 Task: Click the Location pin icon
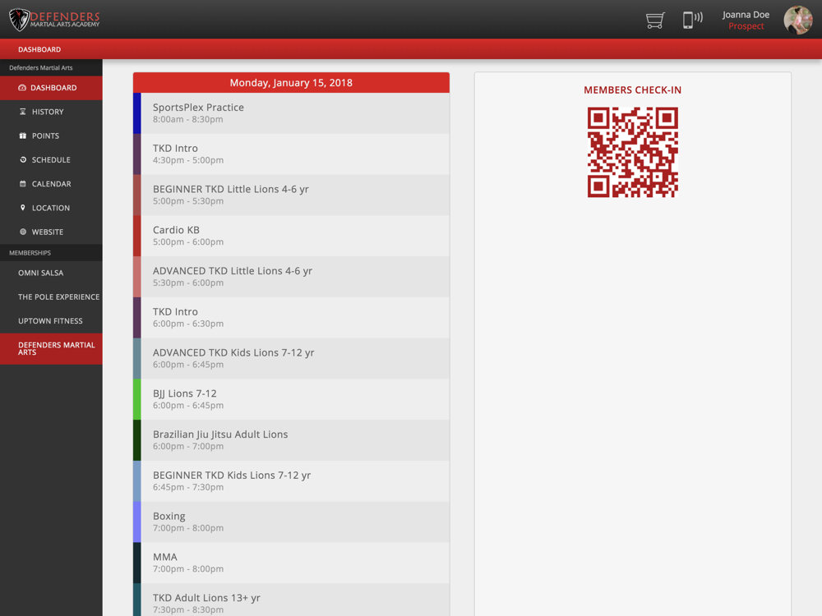click(22, 208)
